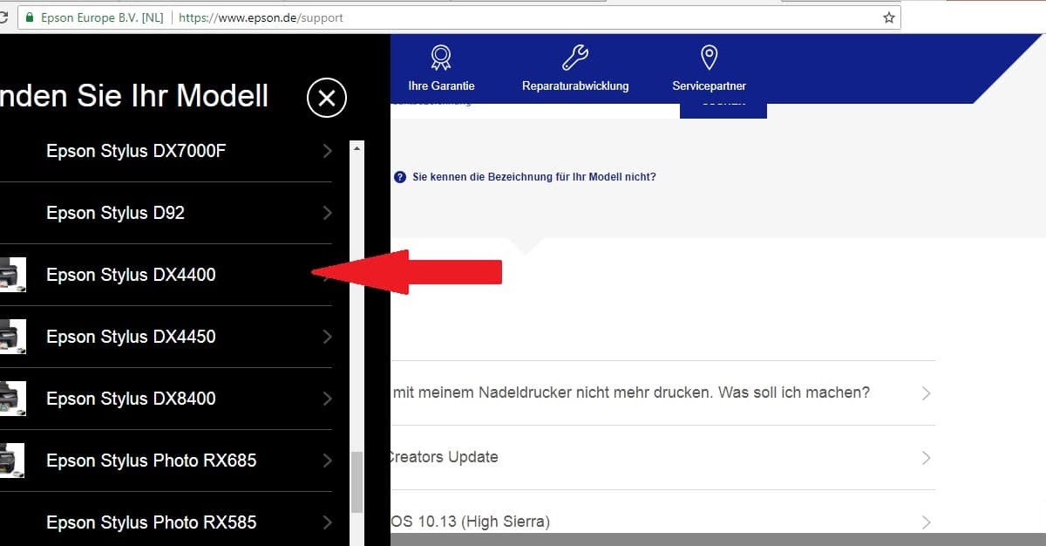Click the green padlock security icon

coord(31,17)
